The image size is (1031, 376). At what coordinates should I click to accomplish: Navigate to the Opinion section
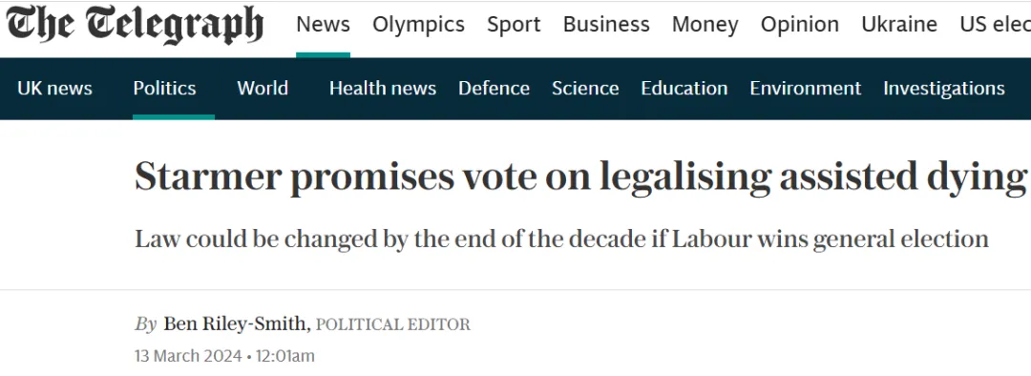pyautogui.click(x=800, y=25)
